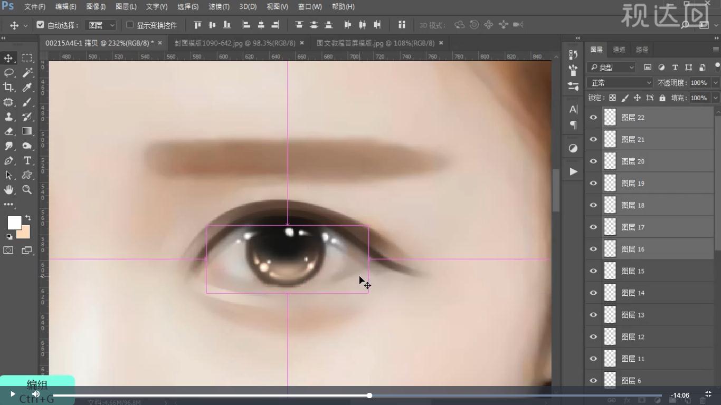The height and width of the screenshot is (405, 721).
Task: Open the 不透明度 opacity dropdown arrow
Action: click(x=716, y=83)
